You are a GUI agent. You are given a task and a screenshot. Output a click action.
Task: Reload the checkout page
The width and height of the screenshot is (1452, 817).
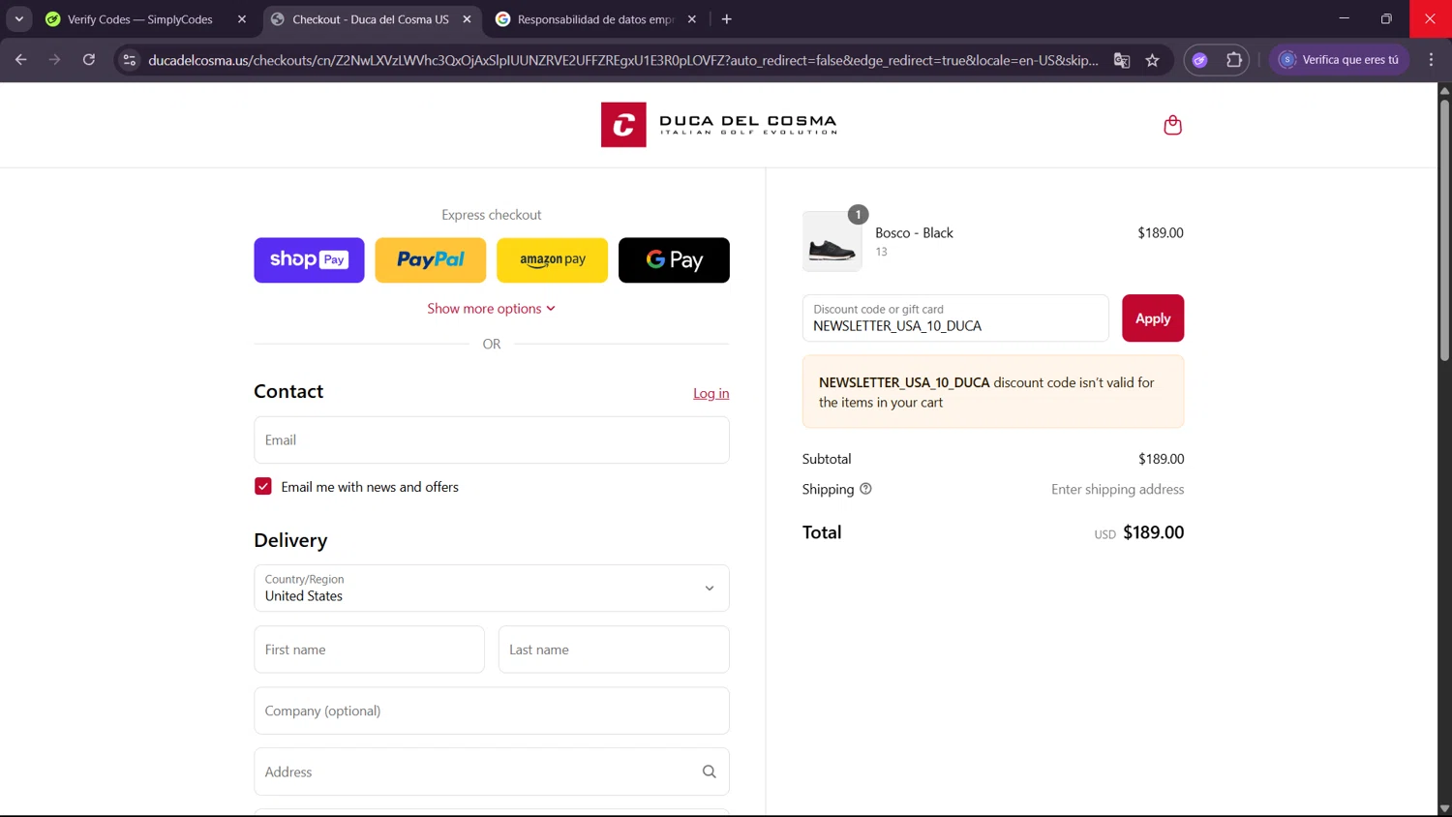tap(89, 60)
